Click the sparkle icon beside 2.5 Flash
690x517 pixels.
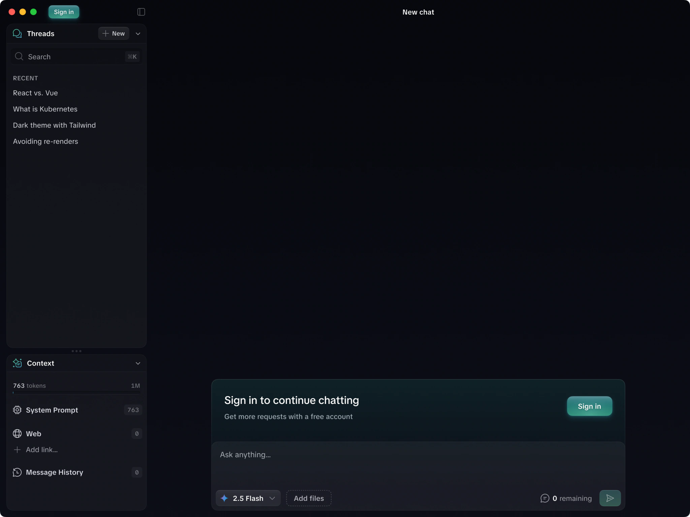pos(224,498)
